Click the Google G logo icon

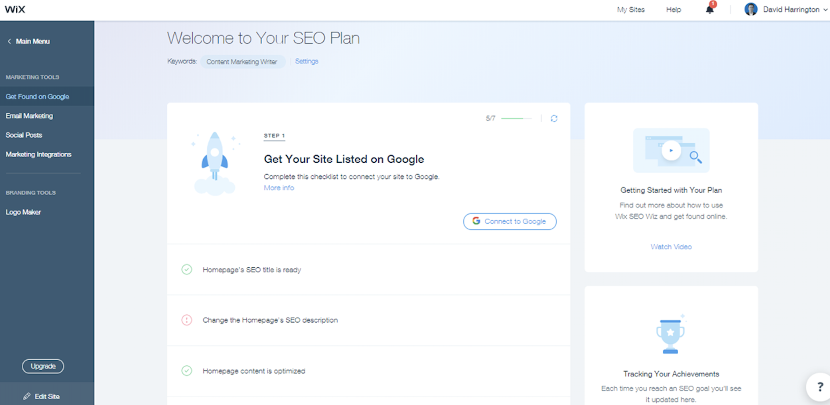click(x=476, y=221)
